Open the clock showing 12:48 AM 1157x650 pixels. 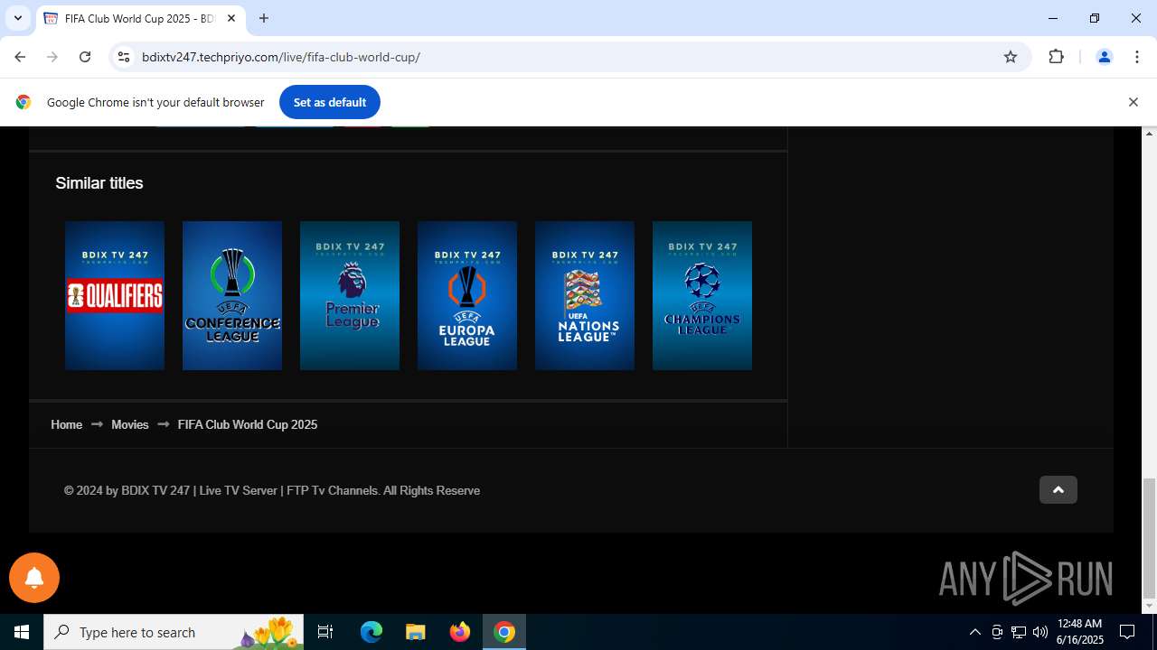pos(1080,632)
